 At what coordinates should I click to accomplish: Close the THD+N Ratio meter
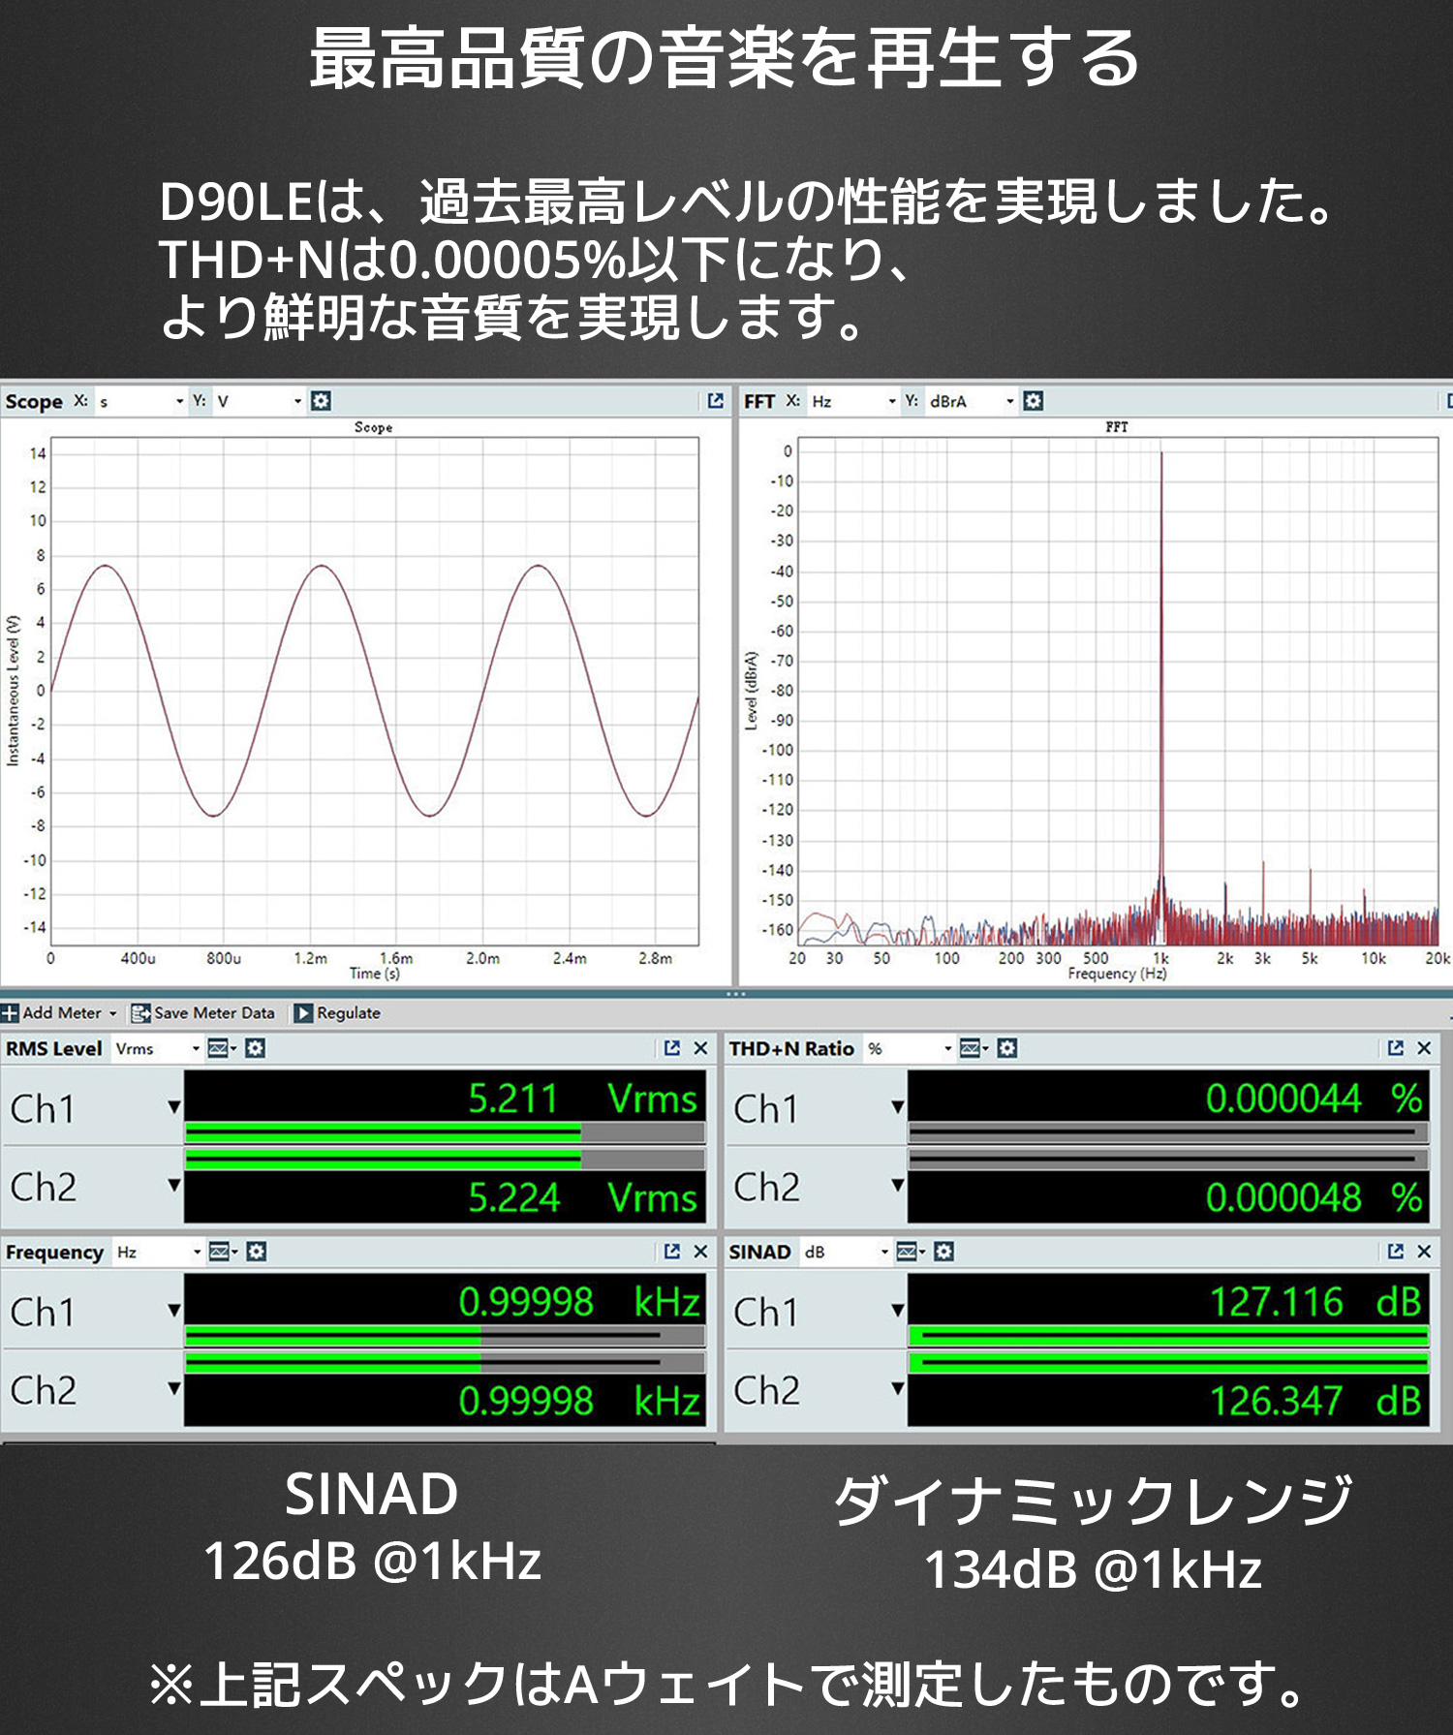pos(1424,1048)
